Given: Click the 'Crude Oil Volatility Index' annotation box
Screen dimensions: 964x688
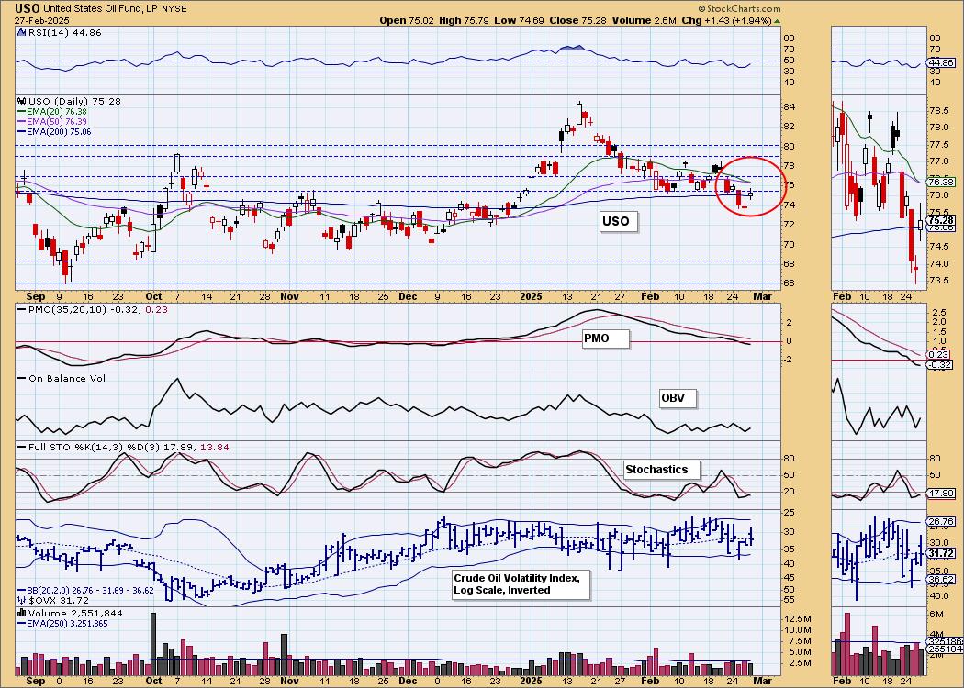Looking at the screenshot, I should (521, 584).
